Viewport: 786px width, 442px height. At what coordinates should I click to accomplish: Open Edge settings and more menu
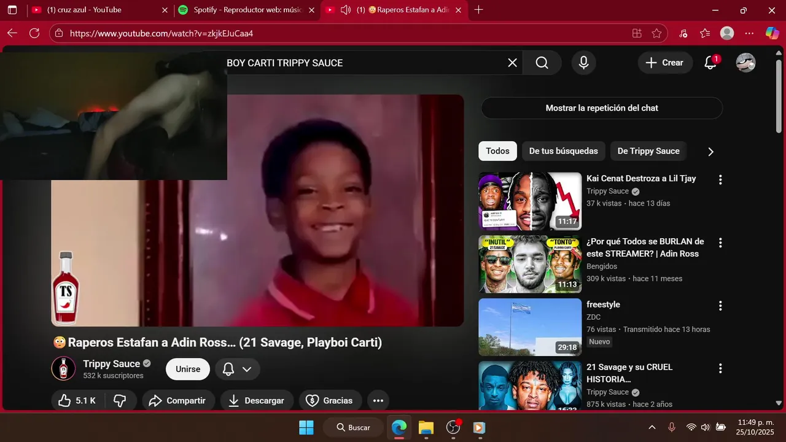pyautogui.click(x=749, y=33)
